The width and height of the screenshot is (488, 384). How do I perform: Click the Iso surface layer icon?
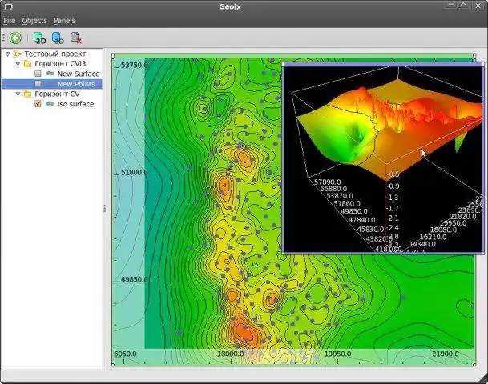pos(50,104)
